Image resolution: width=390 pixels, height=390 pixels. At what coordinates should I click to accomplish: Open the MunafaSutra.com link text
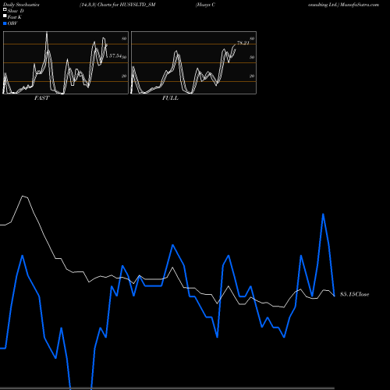tap(360, 5)
